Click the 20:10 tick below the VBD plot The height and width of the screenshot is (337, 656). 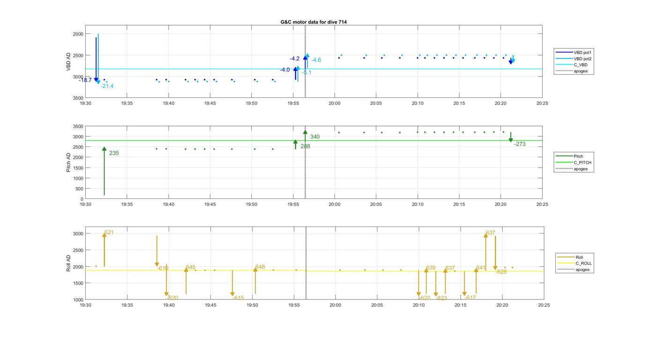pos(417,103)
